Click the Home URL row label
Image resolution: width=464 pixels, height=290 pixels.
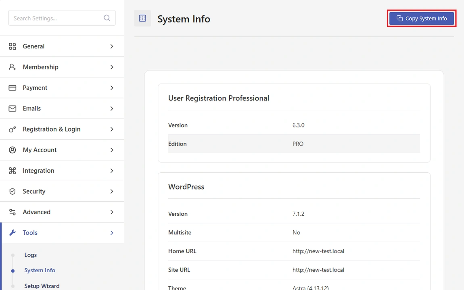pyautogui.click(x=182, y=251)
